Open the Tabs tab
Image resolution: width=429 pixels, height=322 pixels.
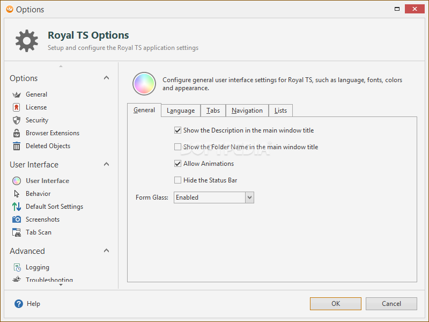click(x=213, y=111)
